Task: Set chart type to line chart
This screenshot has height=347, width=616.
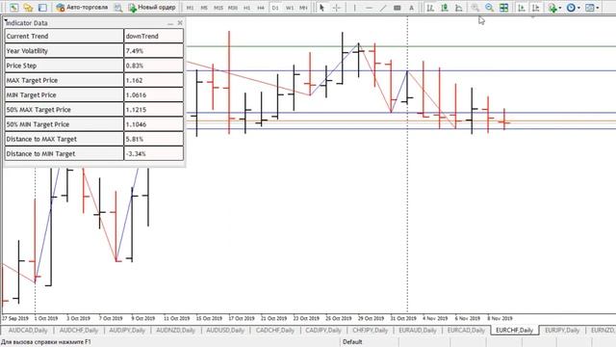Action: pos(459,8)
